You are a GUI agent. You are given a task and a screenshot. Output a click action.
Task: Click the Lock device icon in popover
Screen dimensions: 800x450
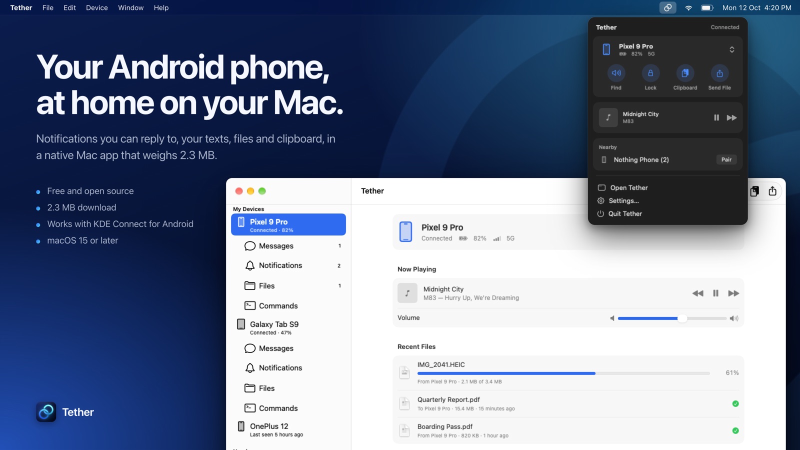click(x=650, y=73)
